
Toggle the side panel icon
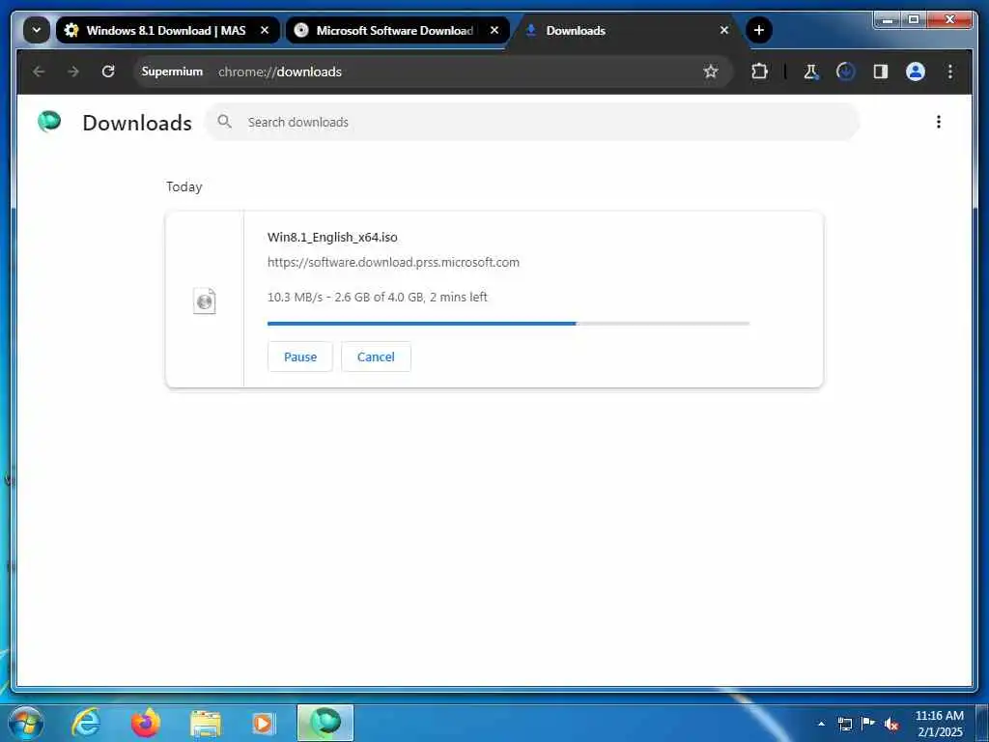(881, 71)
